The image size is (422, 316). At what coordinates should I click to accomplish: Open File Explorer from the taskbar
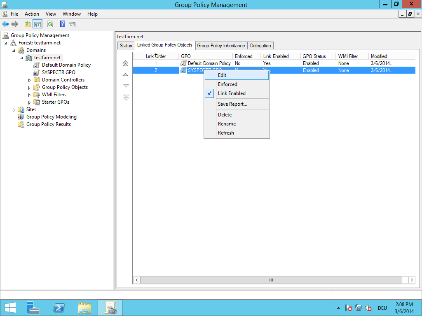tap(84, 308)
